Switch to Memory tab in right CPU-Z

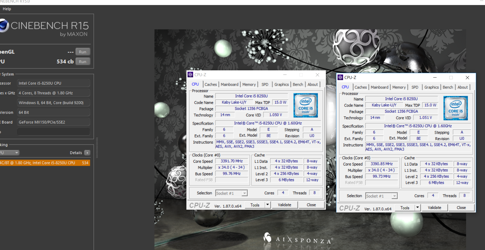pos(399,87)
